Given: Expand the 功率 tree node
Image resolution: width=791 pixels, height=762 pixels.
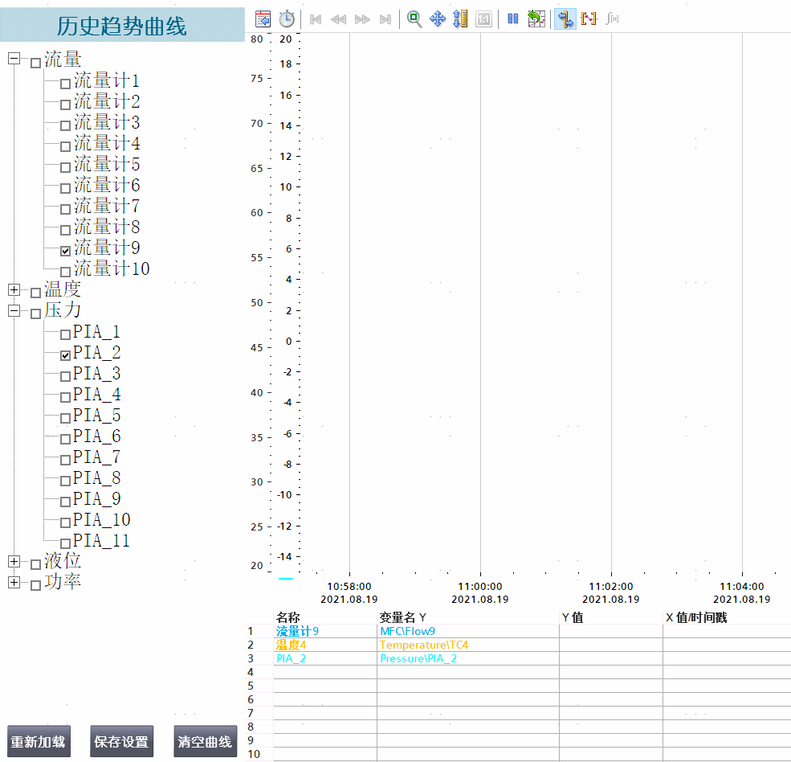Looking at the screenshot, I should pyautogui.click(x=14, y=582).
